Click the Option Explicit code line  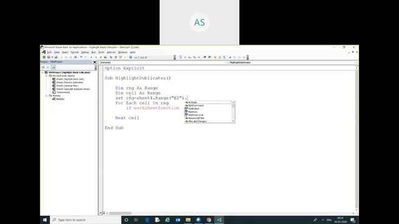(125, 68)
